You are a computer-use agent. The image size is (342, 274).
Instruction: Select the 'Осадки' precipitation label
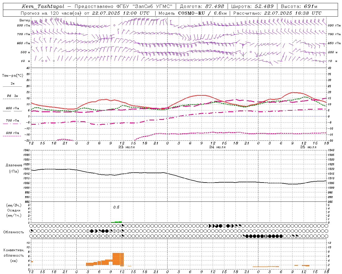coord(14,210)
